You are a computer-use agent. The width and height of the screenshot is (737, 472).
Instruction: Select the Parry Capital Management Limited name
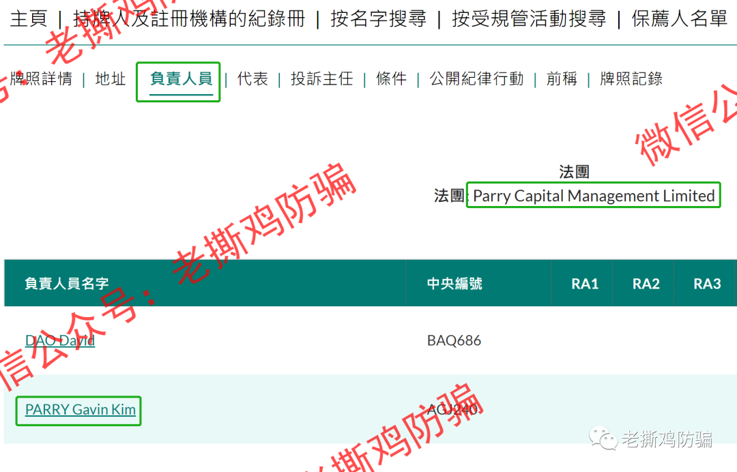(x=594, y=195)
